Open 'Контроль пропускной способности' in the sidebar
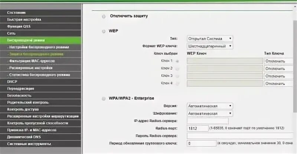The image size is (297, 154). (x=40, y=123)
